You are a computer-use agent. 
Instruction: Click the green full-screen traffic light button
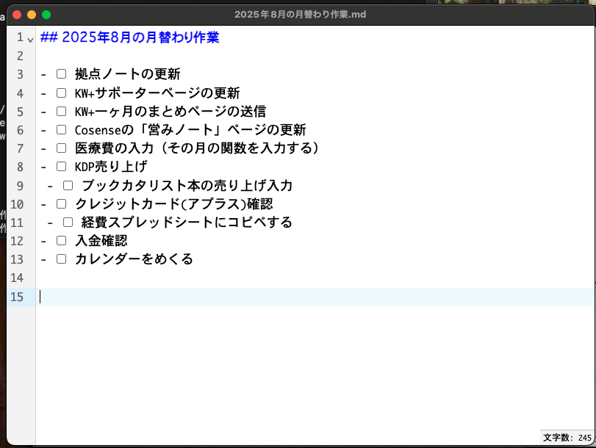point(46,14)
